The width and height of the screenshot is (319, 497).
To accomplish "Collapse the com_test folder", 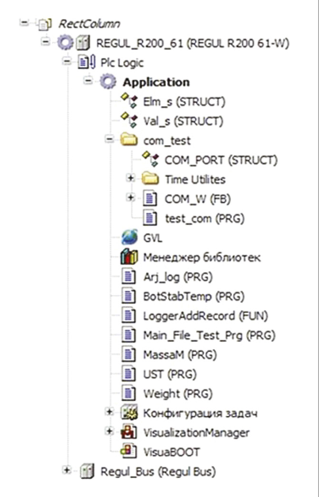I will click(x=110, y=139).
